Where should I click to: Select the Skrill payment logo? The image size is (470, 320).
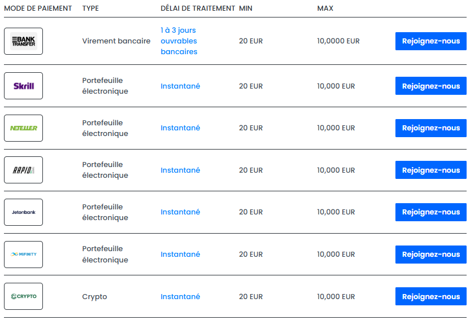[x=23, y=86]
